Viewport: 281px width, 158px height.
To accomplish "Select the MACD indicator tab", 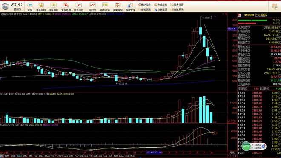I will click(x=19, y=156).
